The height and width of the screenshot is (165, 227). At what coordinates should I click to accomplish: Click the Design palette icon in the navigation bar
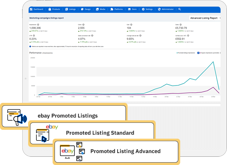pyautogui.click(x=82, y=9)
